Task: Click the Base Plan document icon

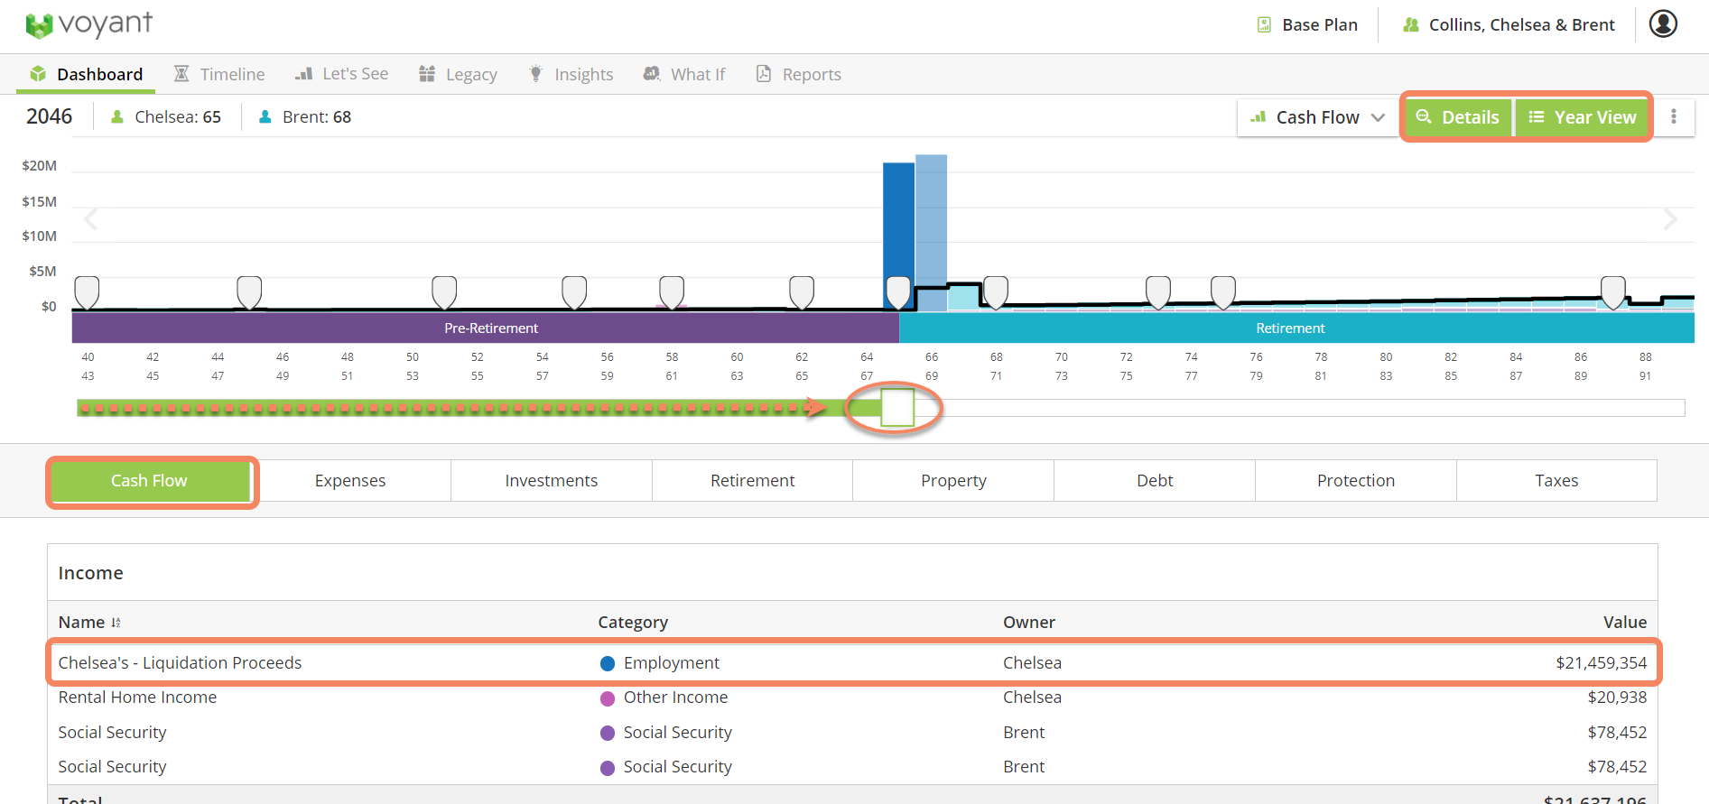Action: (x=1264, y=25)
